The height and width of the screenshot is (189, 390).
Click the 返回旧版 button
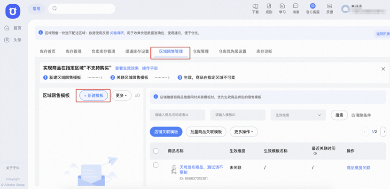coord(383,34)
